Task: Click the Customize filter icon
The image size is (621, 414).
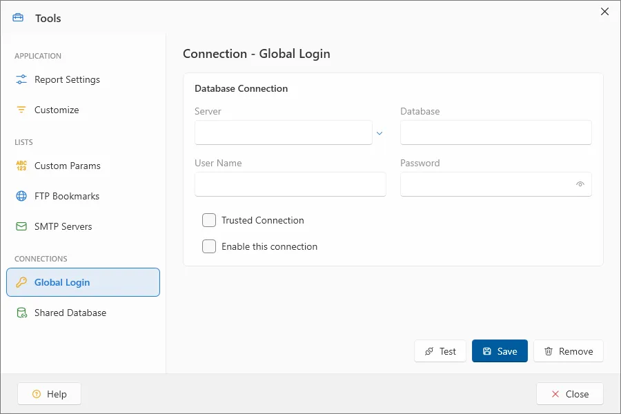Action: pos(21,110)
